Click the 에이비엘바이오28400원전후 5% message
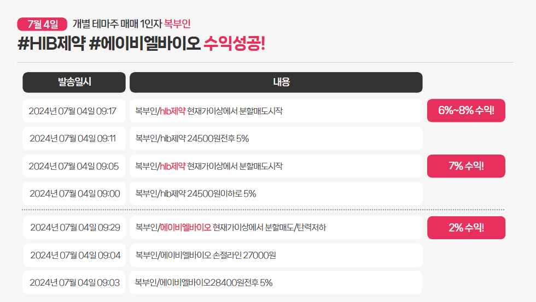This screenshot has width=536, height=302. 276,282
